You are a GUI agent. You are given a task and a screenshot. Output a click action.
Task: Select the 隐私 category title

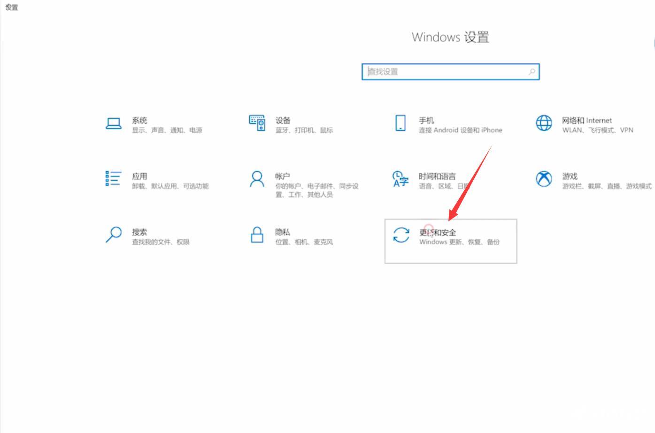pyautogui.click(x=283, y=232)
